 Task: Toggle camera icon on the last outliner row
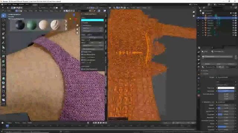pos(236,35)
